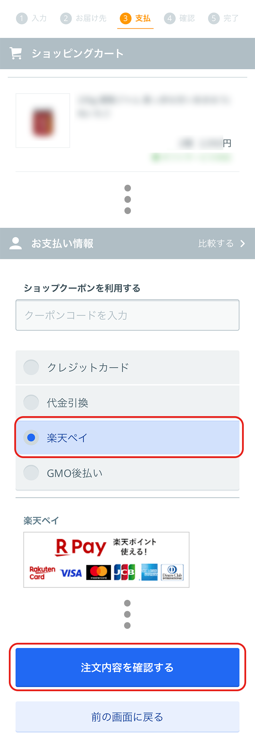Screen dimensions: 255x743
Task: Expand more payment details via lower dots
Action: click(128, 614)
